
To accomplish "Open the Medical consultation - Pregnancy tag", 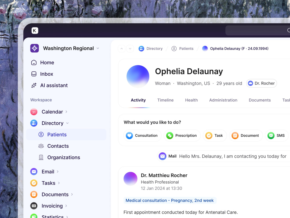I will coord(170,200).
